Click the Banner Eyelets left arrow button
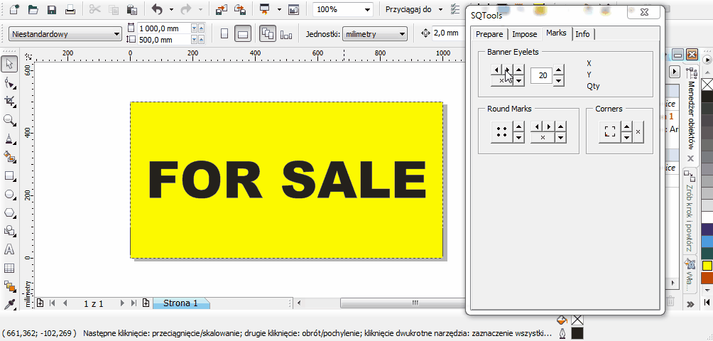713x341 pixels. coord(496,70)
